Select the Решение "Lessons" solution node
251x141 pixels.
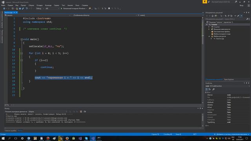(220, 22)
